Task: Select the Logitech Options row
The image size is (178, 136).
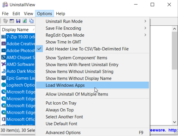Action: pos(21,85)
